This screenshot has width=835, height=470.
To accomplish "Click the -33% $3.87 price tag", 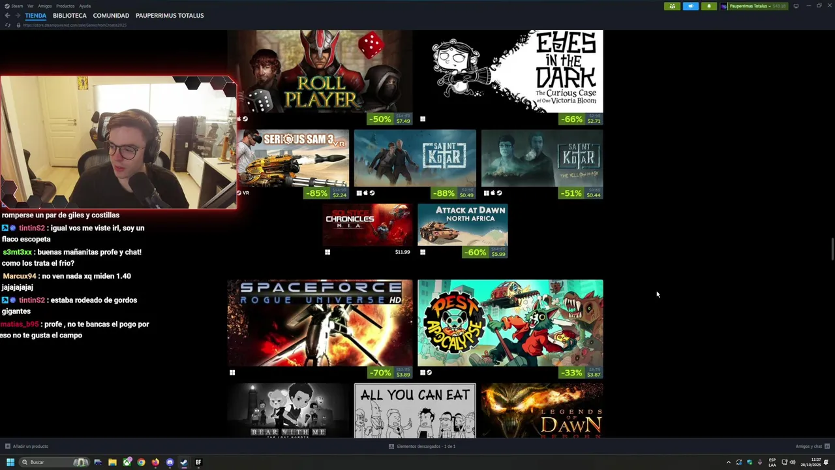I will tap(581, 373).
